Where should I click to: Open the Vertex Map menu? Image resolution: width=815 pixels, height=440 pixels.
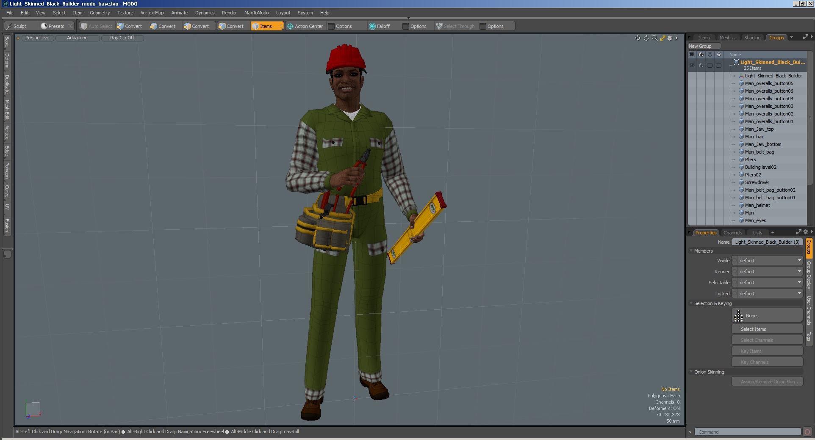pyautogui.click(x=152, y=13)
